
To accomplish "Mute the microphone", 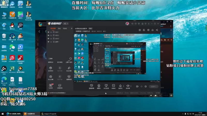I will point(120,87).
